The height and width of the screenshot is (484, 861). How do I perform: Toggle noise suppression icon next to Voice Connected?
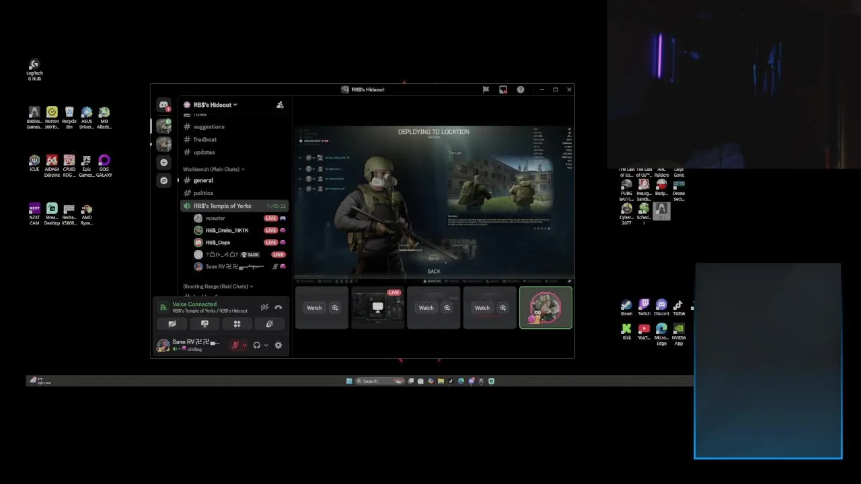tap(264, 307)
